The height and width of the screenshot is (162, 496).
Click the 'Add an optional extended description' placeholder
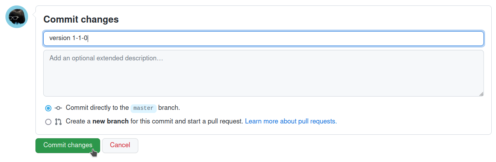click(x=106, y=58)
